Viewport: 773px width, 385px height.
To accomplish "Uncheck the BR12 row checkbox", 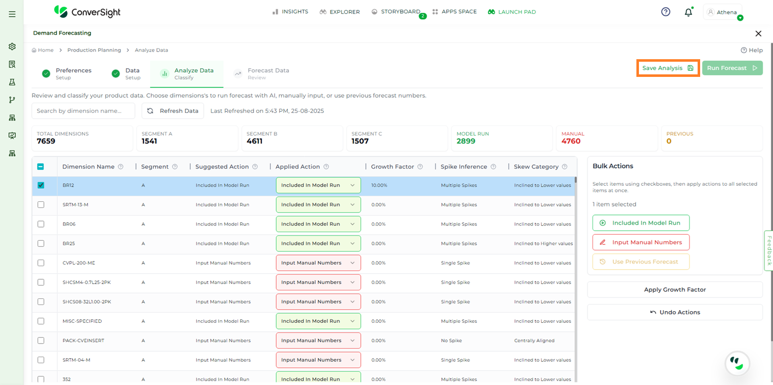I will (x=41, y=185).
